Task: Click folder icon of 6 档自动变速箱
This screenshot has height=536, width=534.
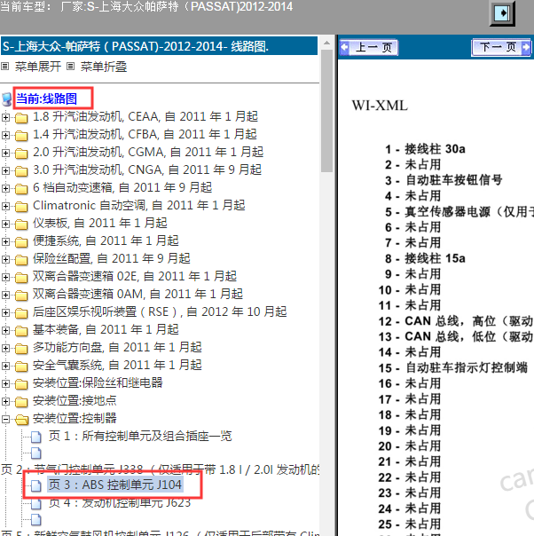Action: point(21,189)
